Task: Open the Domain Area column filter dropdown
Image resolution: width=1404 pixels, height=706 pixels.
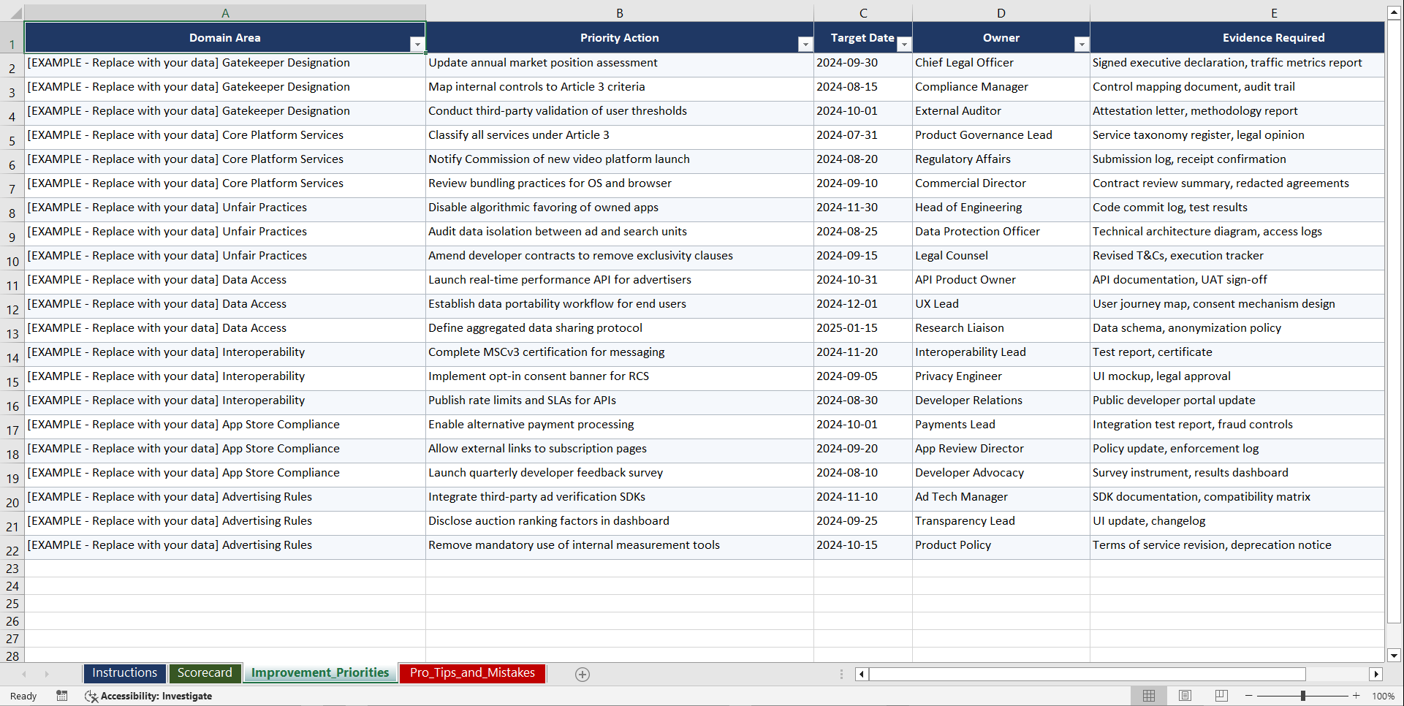Action: tap(417, 45)
